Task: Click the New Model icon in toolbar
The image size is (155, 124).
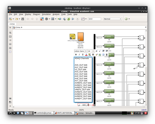Action: 10,19
